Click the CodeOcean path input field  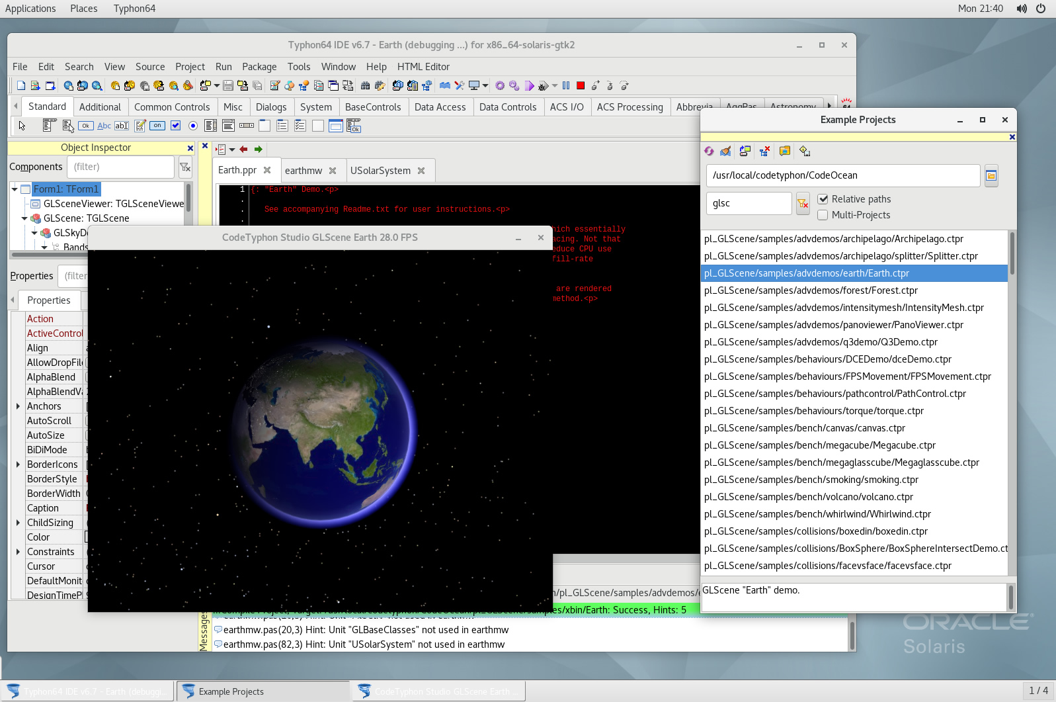pyautogui.click(x=843, y=175)
